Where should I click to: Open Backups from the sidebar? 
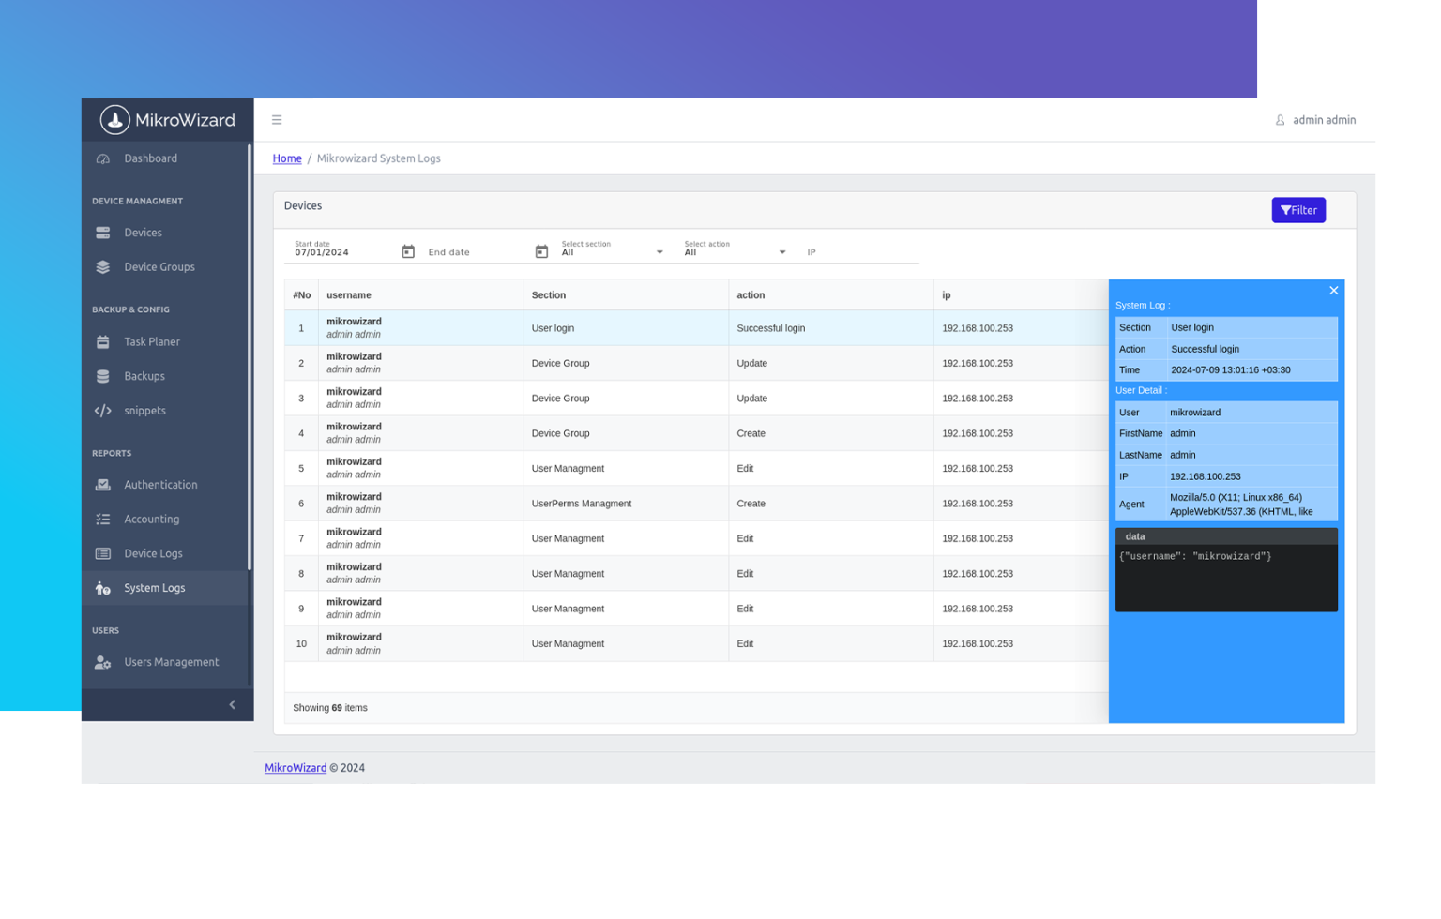(103, 376)
